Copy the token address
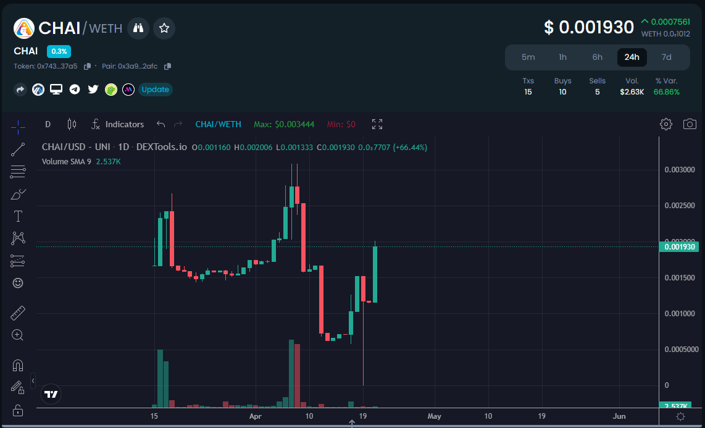 coord(87,67)
